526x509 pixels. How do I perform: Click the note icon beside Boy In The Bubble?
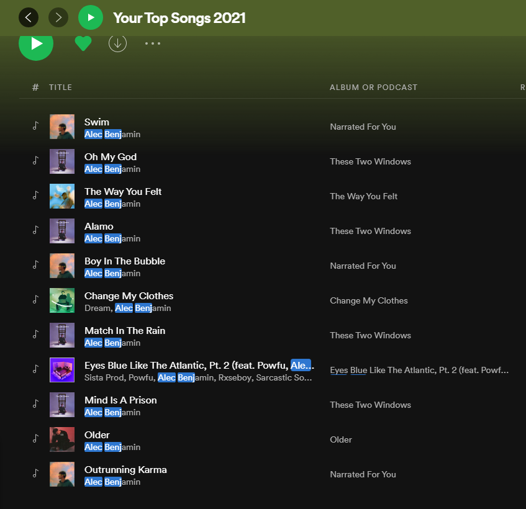[35, 265]
